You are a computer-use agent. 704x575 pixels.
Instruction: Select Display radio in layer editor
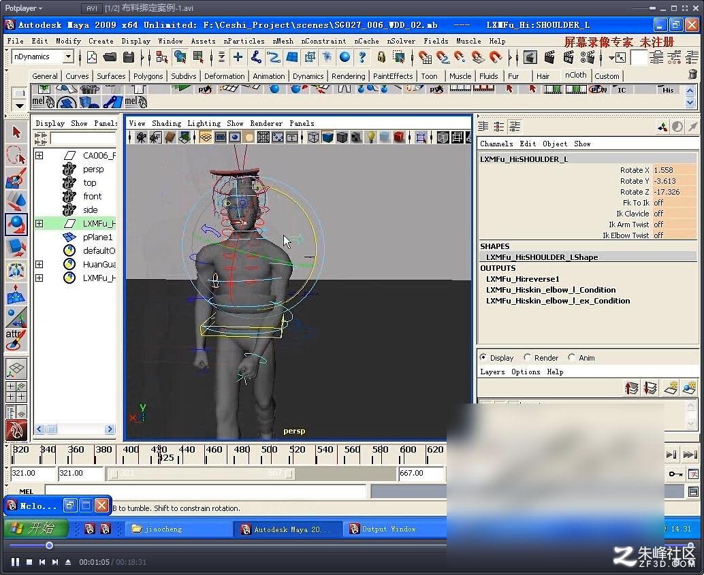(x=483, y=357)
